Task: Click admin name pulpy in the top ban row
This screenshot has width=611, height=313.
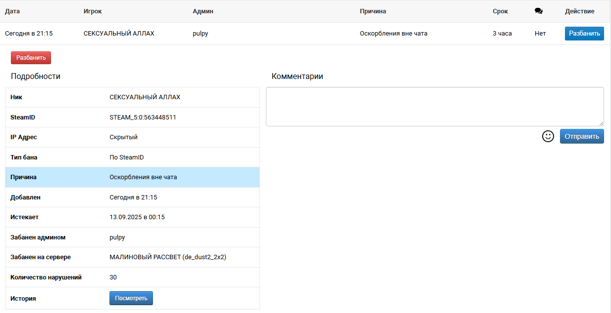Action: click(x=201, y=34)
